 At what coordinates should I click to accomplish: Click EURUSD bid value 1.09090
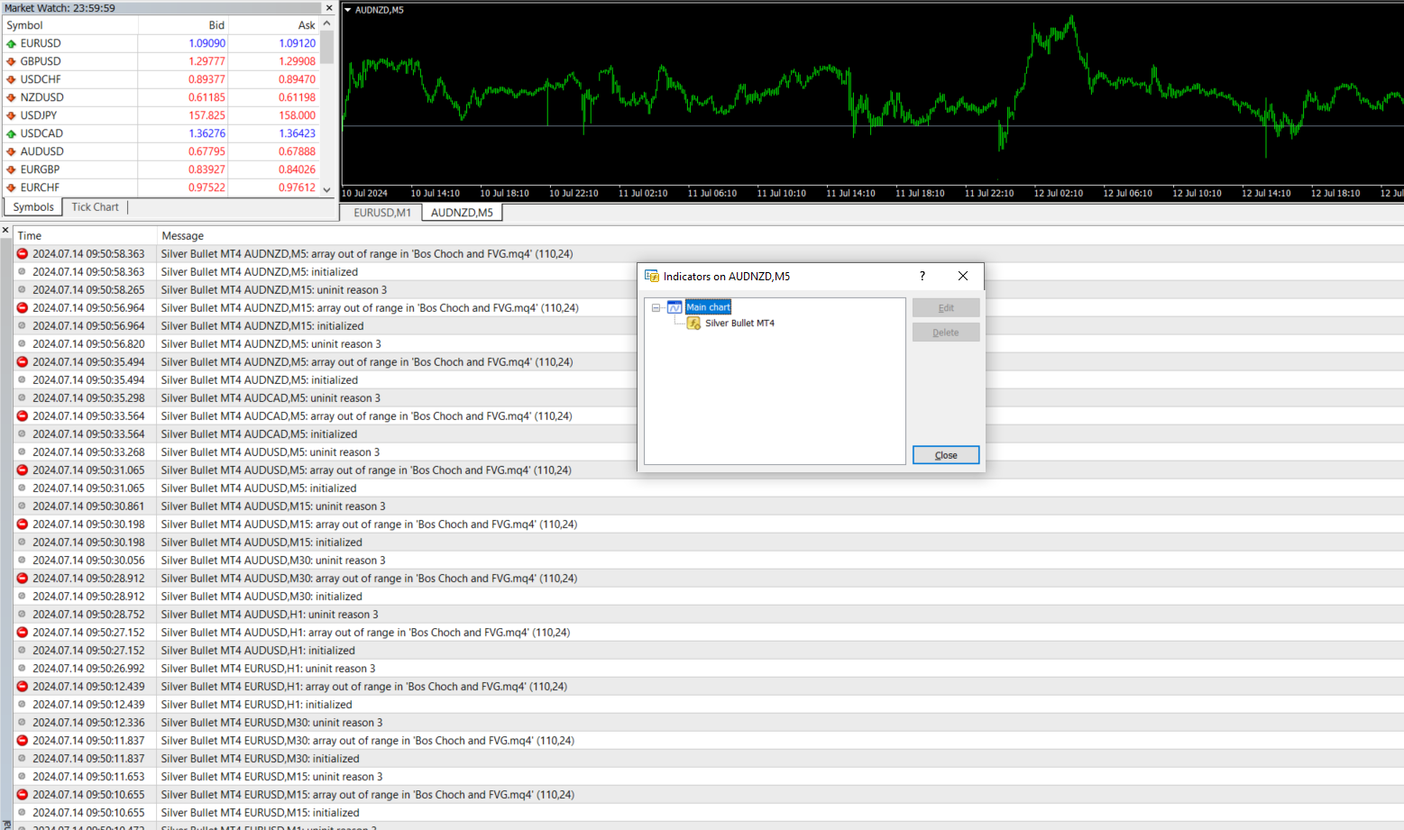206,43
